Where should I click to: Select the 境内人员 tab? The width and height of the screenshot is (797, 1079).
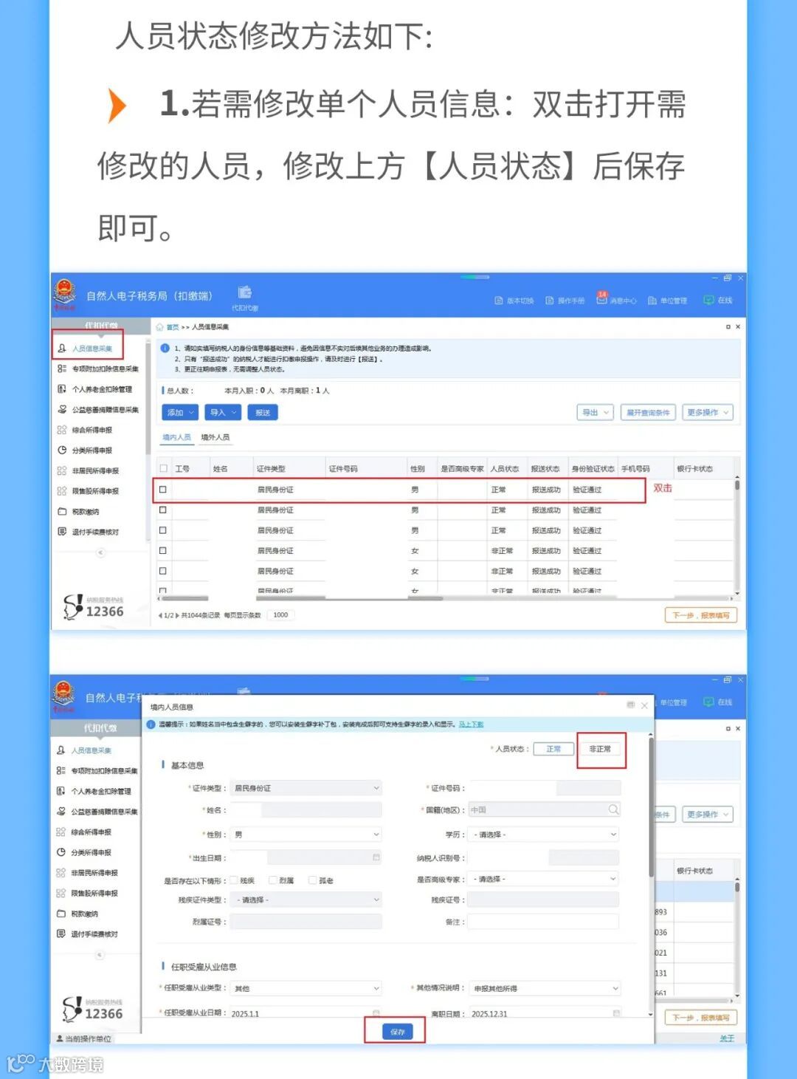pos(176,436)
